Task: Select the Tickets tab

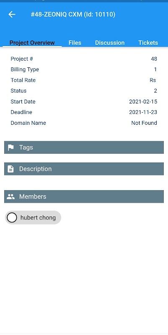Action: point(148,43)
